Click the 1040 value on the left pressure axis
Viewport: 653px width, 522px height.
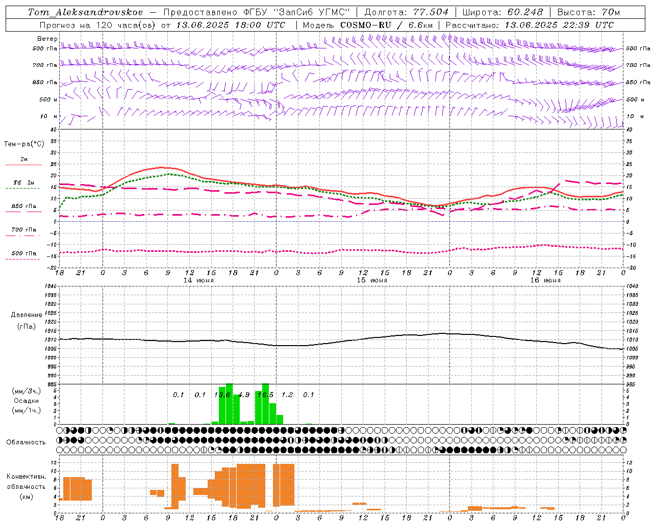click(50, 286)
